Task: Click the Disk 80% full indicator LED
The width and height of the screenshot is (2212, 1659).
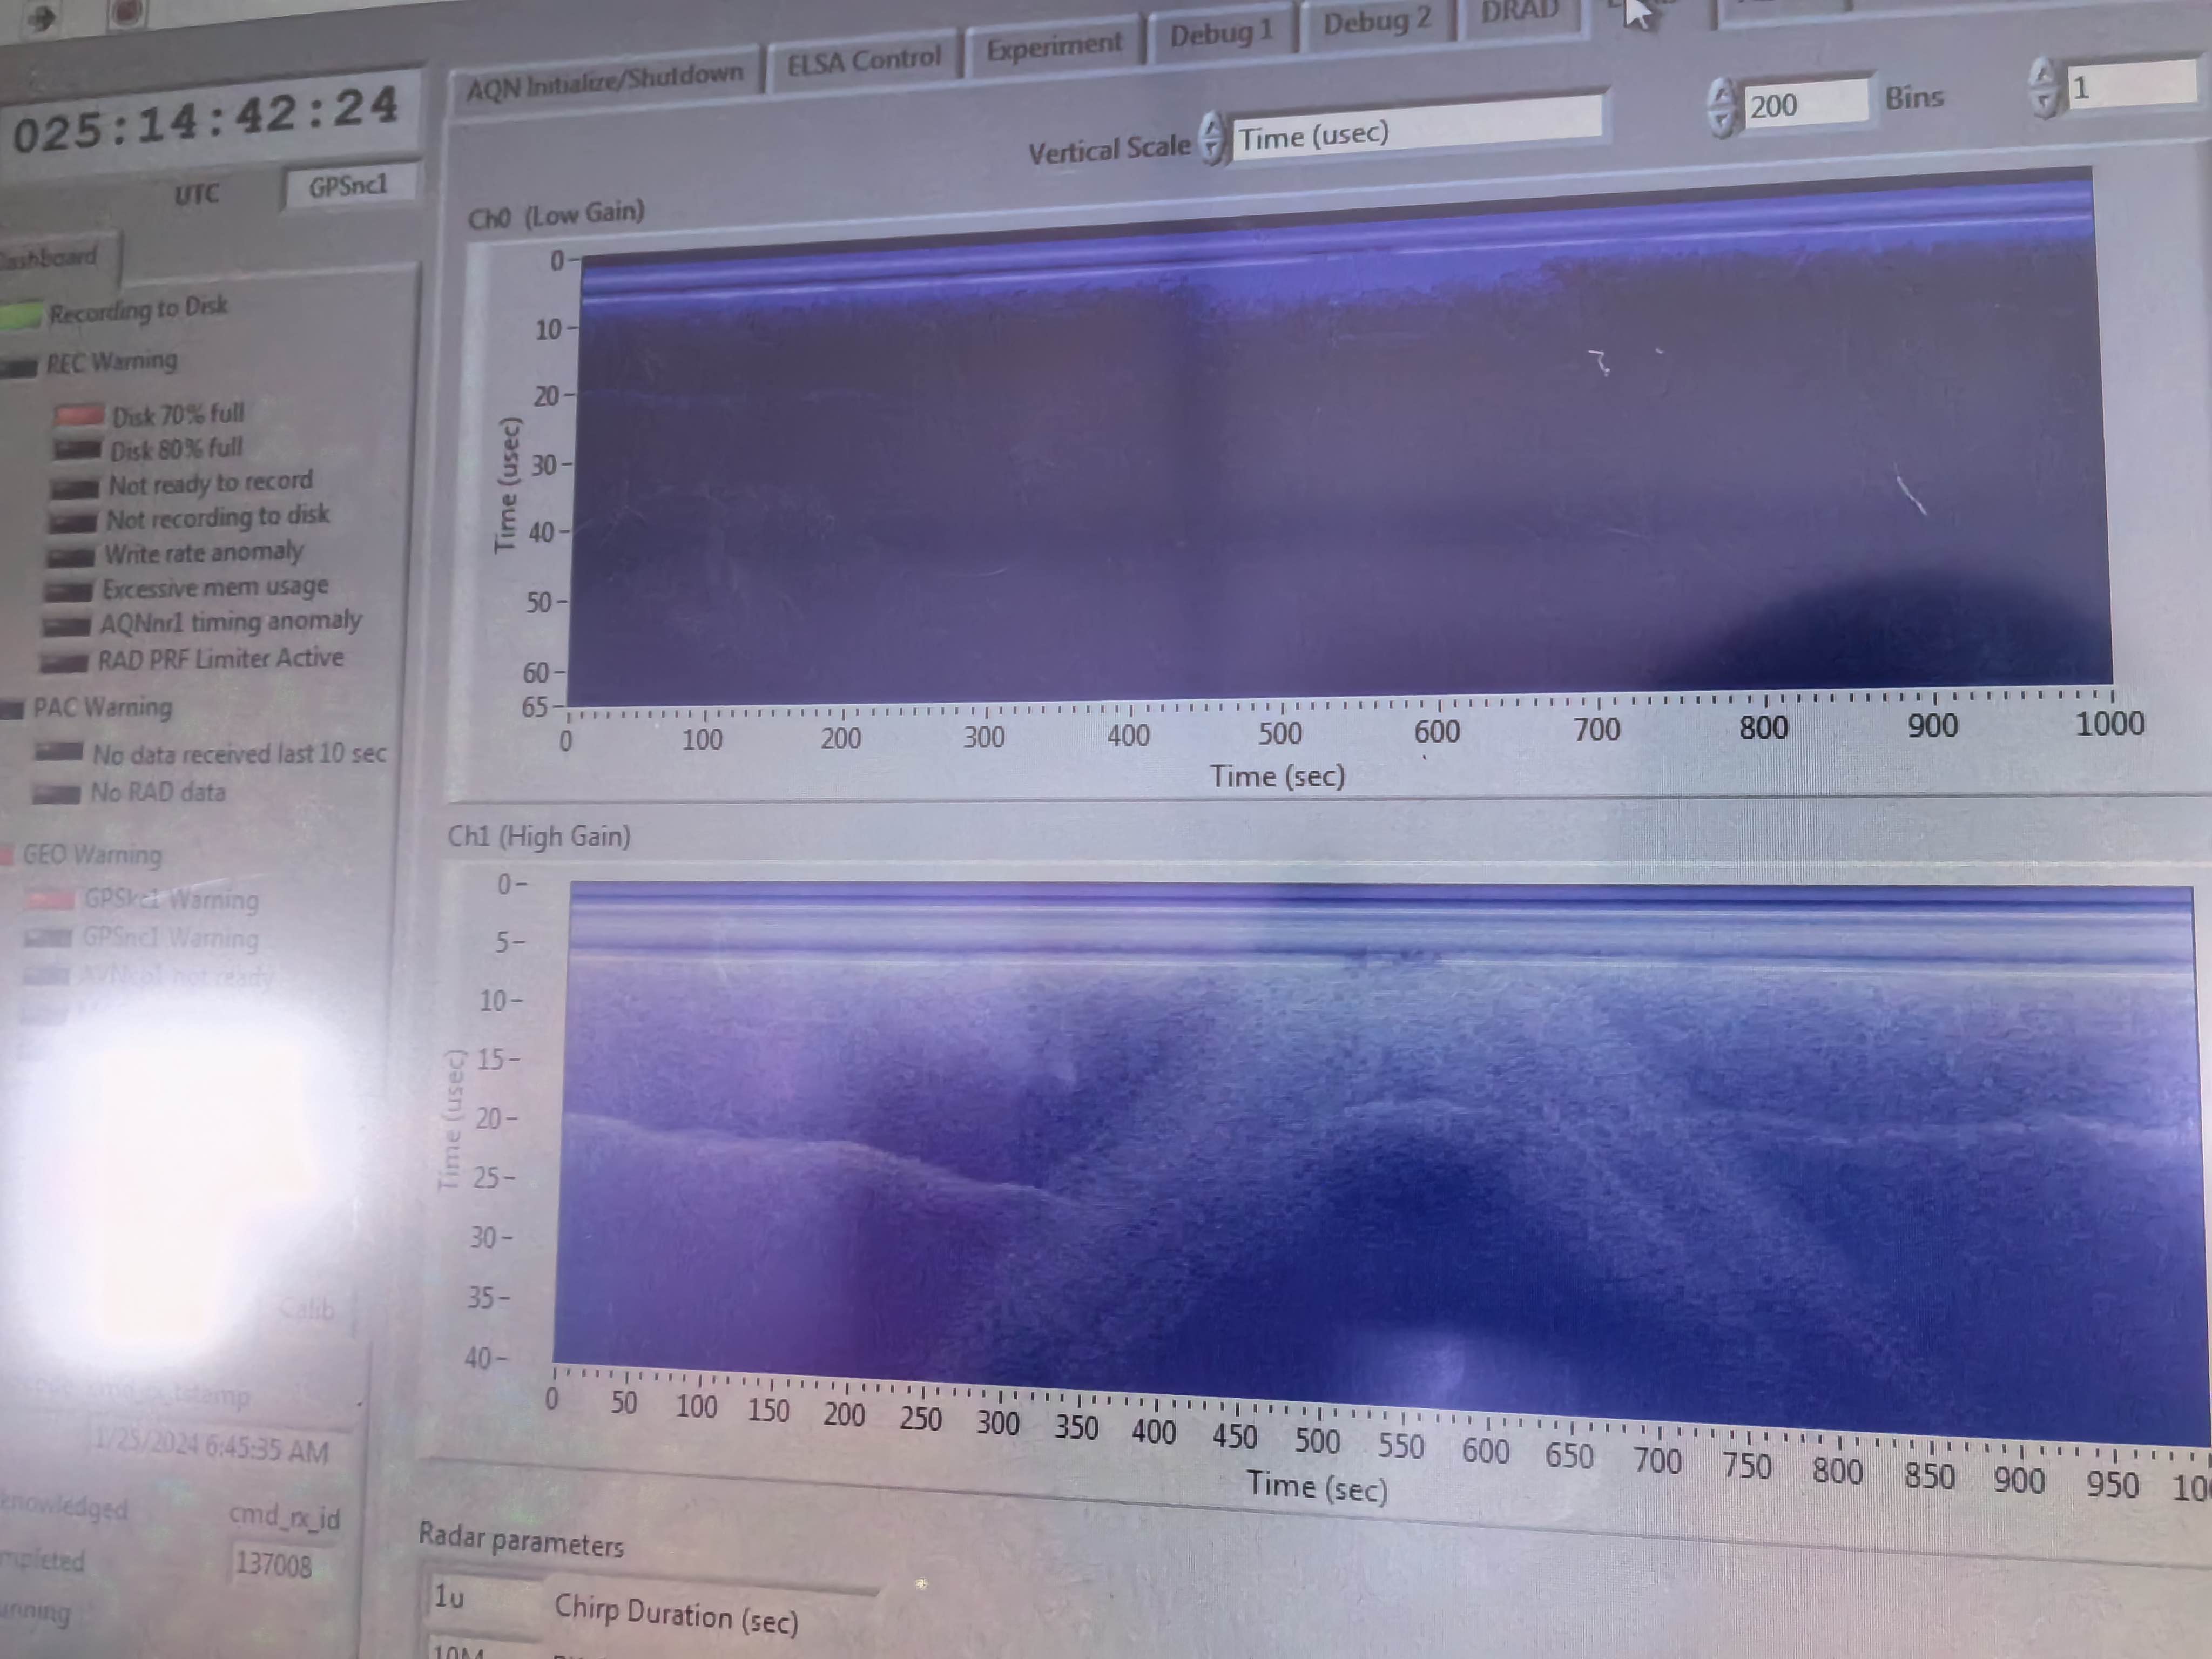Action: (x=77, y=450)
